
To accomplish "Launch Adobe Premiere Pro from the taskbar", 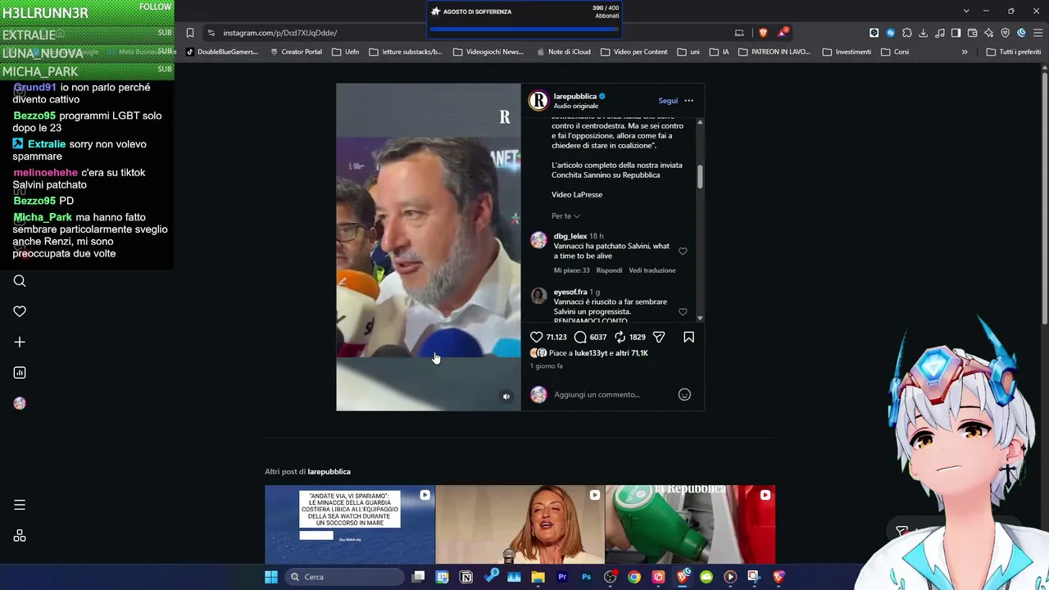I will (562, 577).
